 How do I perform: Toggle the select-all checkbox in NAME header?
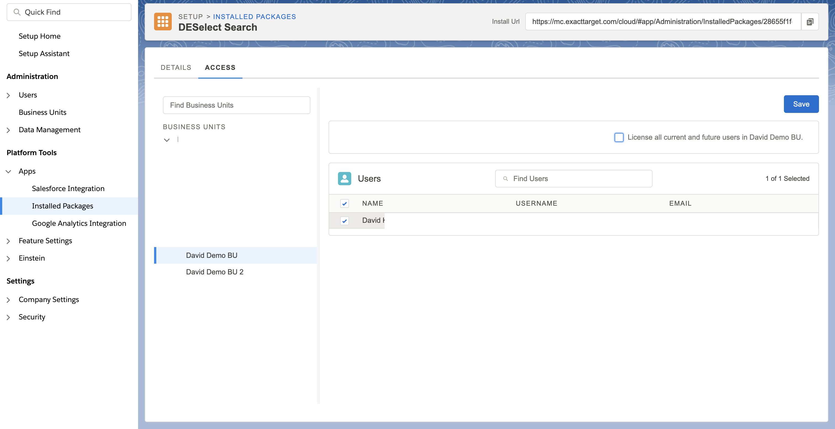tap(344, 203)
